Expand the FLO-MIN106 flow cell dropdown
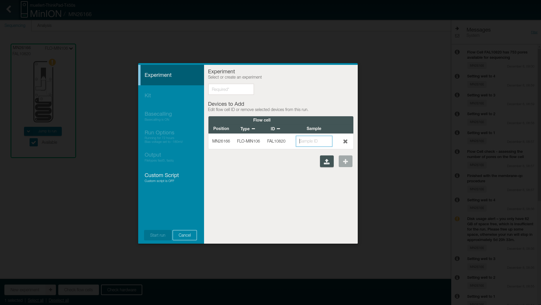This screenshot has height=305, width=541. (71, 48)
